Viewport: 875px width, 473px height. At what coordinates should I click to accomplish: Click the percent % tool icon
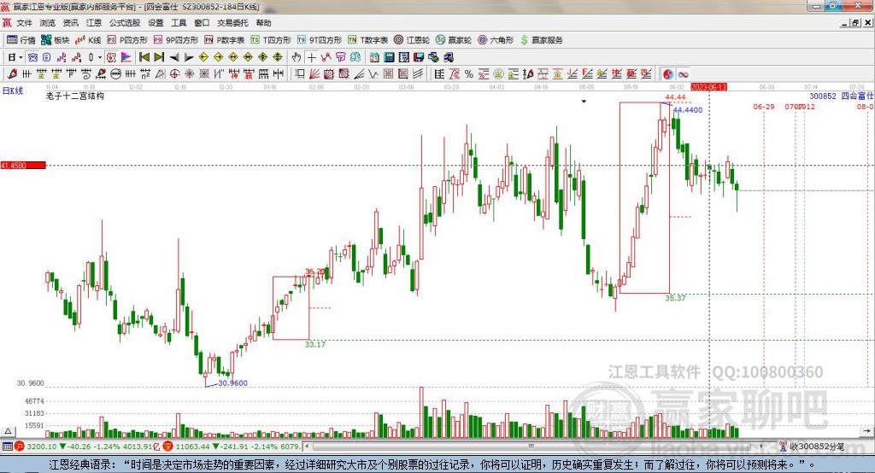(x=469, y=74)
